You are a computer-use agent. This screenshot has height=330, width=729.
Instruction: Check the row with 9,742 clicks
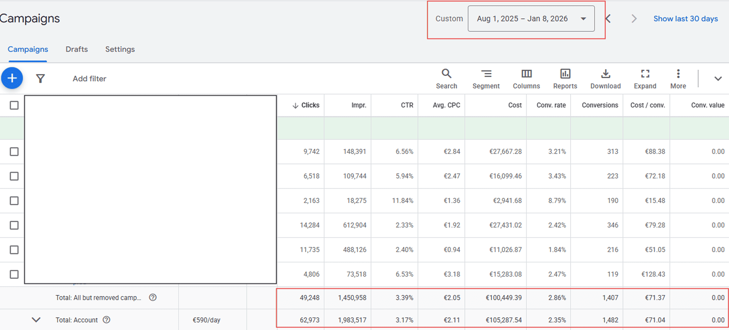(x=14, y=151)
